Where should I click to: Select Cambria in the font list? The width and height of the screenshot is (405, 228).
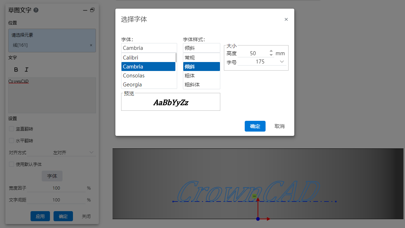point(148,66)
